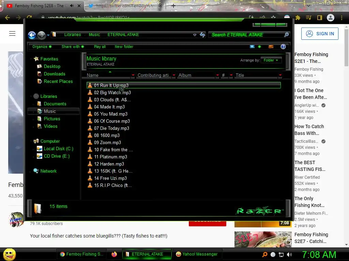Toggle the preview pane icon
The width and height of the screenshot is (349, 261).
271,47
